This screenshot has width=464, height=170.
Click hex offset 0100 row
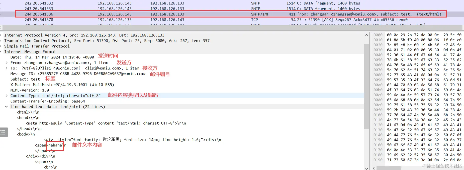click(417, 115)
